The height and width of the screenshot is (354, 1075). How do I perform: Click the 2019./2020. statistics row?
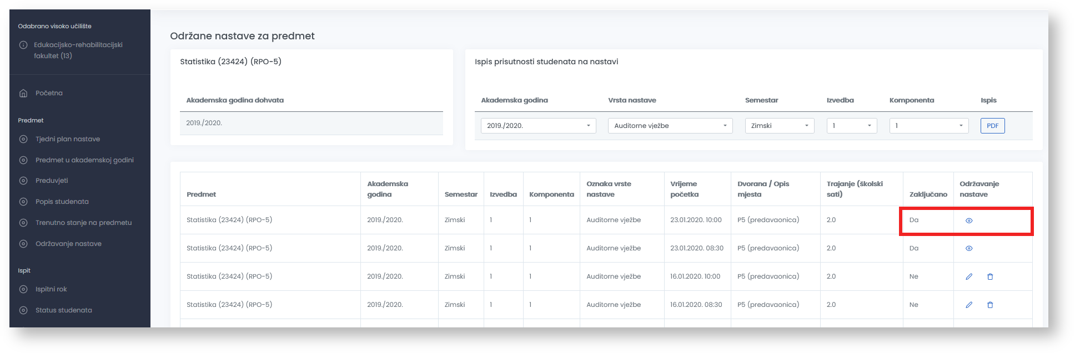(311, 123)
